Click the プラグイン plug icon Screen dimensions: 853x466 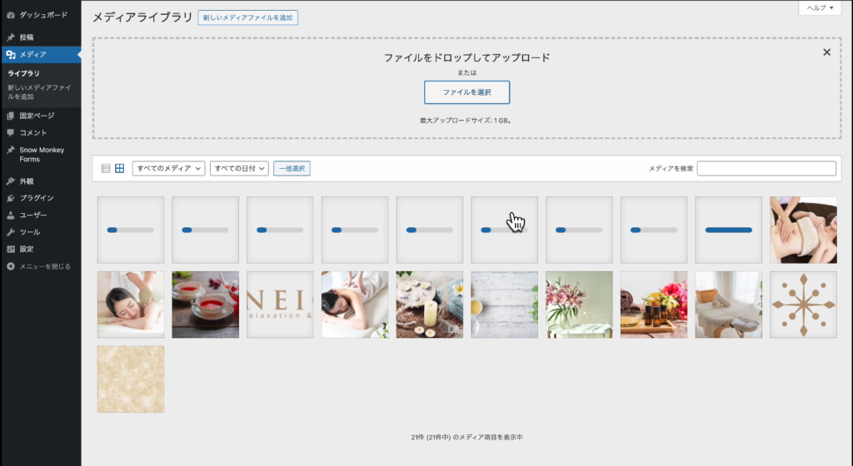pyautogui.click(x=10, y=198)
